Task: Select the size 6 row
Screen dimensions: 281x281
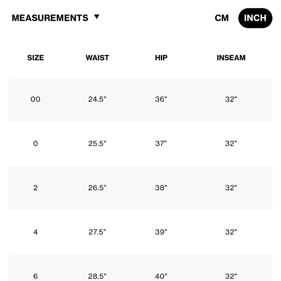Action: (x=140, y=268)
